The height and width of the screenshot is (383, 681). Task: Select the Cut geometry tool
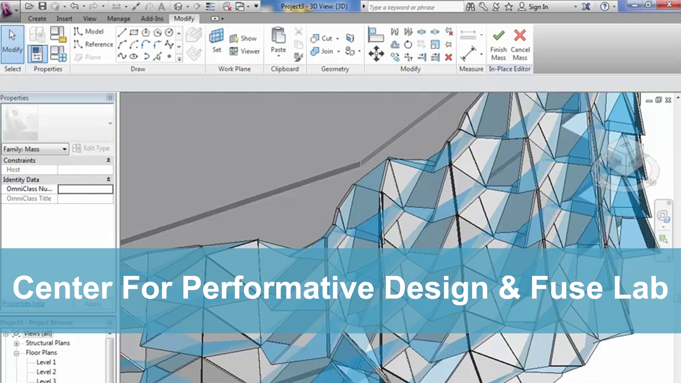[x=323, y=38]
